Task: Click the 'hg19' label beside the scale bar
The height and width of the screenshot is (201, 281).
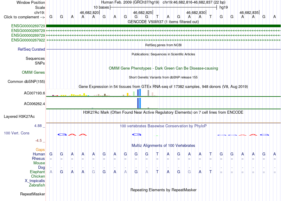Action: point(224,7)
